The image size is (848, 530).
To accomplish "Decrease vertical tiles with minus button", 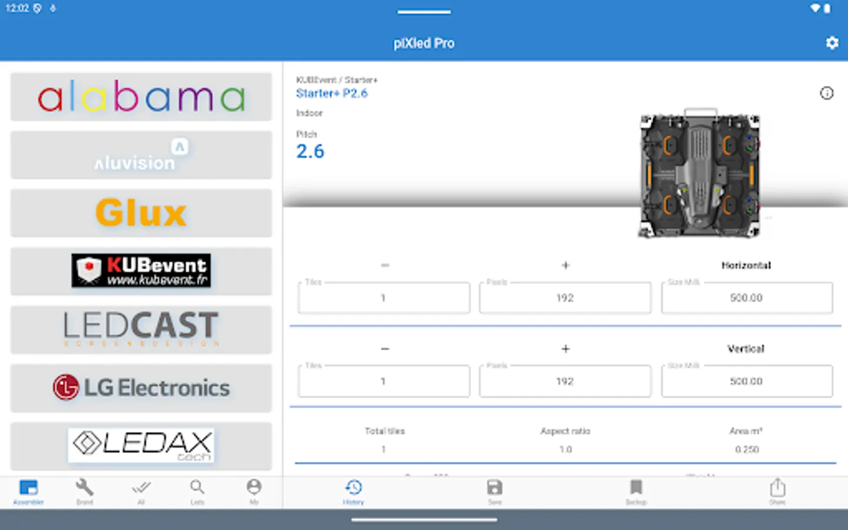I will 385,349.
